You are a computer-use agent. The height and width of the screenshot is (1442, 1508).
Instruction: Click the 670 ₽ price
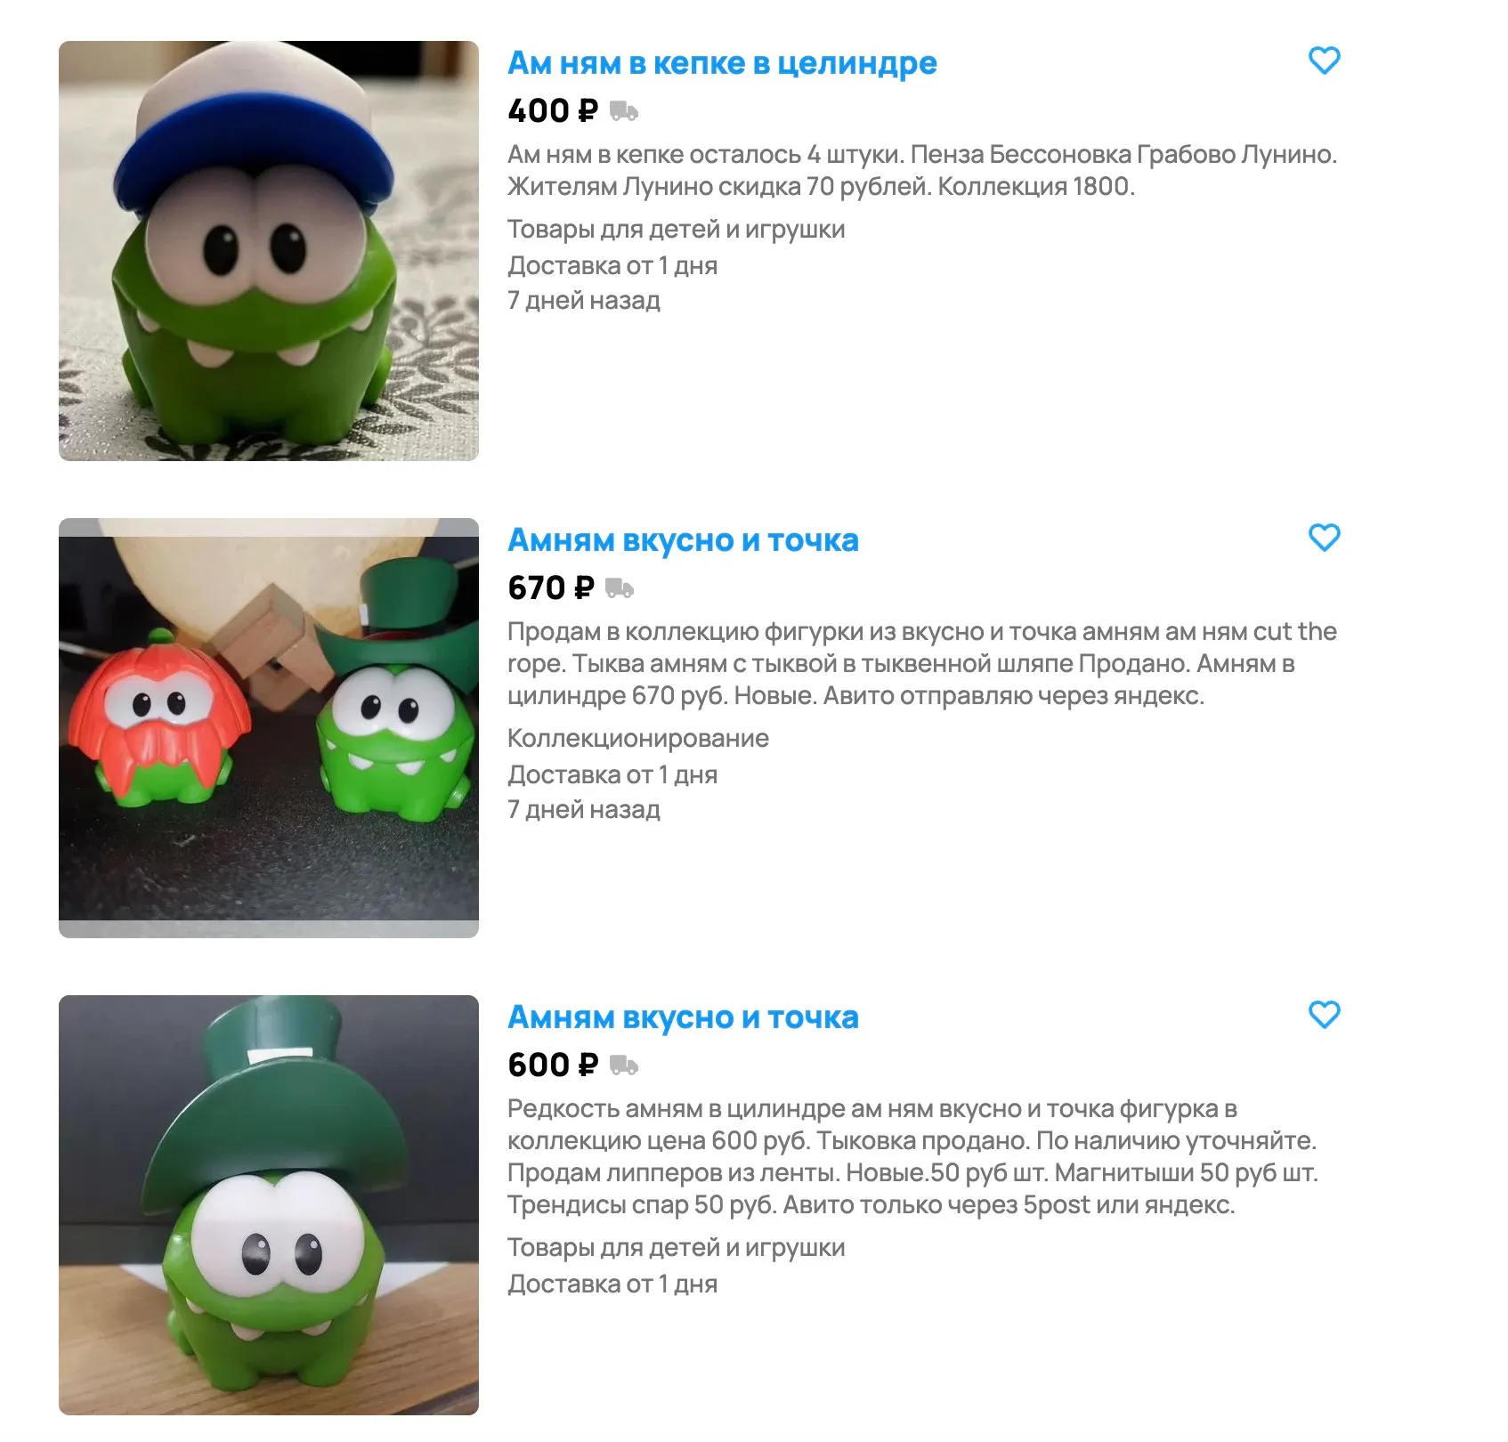(x=550, y=588)
